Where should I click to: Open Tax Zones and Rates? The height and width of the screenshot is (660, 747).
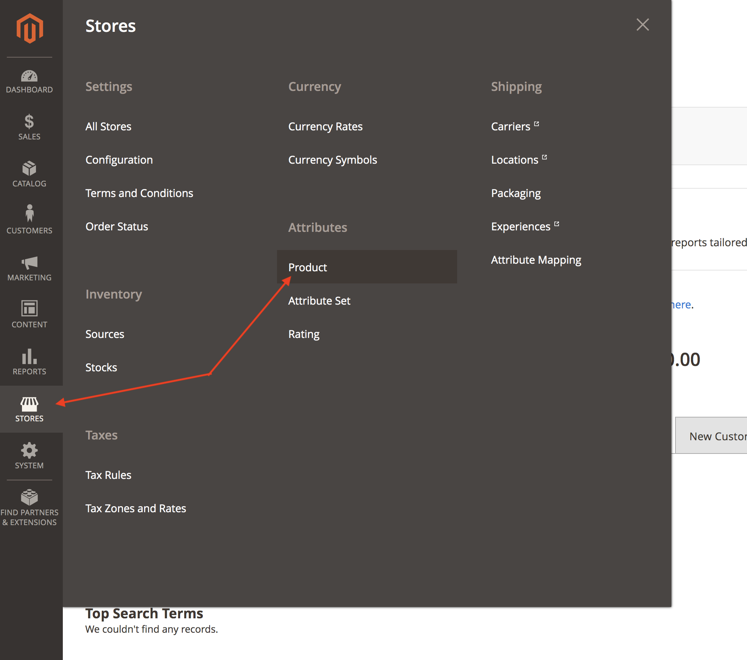pos(135,508)
